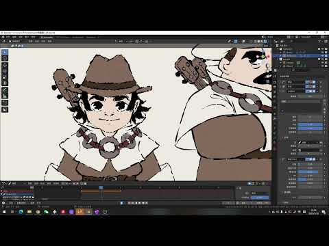
Task: Open the 编辑 (Edit) menu
Action: (x=14, y=37)
